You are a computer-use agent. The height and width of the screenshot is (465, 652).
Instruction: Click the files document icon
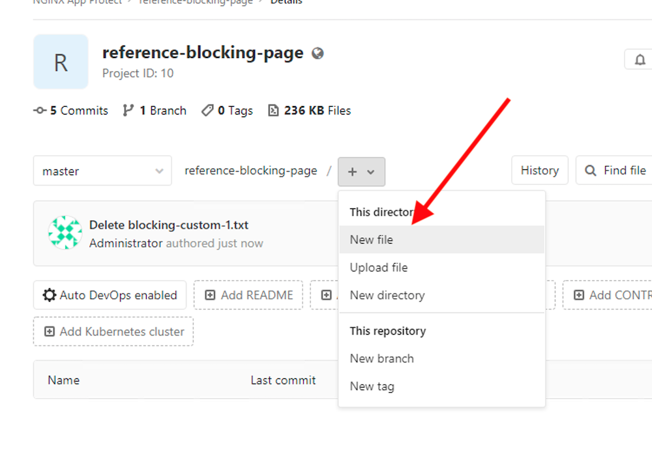[x=273, y=111]
